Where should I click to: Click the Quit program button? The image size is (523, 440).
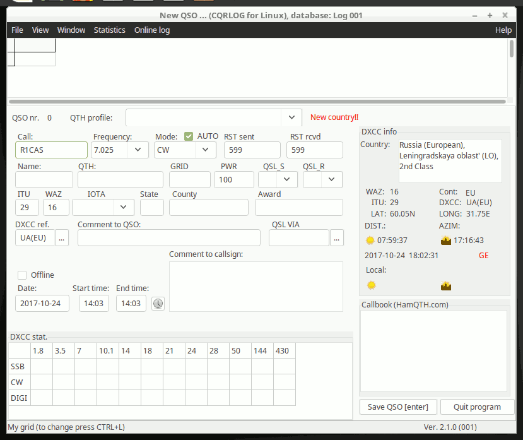click(477, 407)
